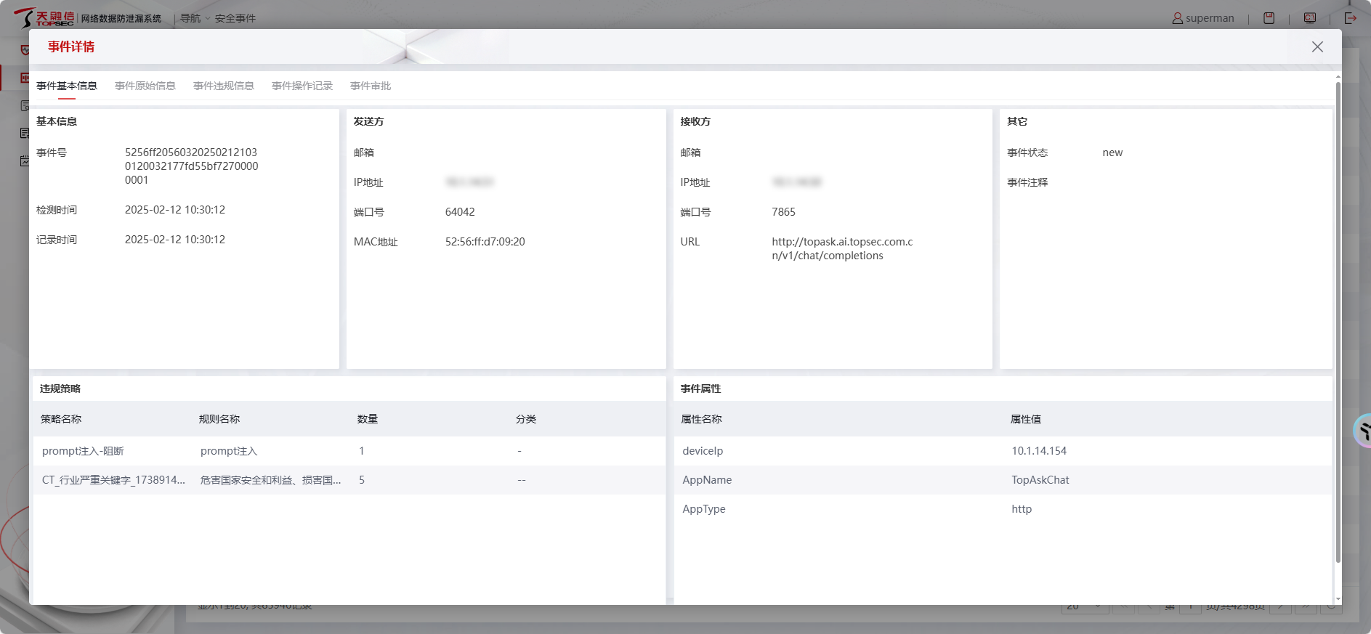Click the TOPSEC logo
The image size is (1371, 634).
(45, 18)
